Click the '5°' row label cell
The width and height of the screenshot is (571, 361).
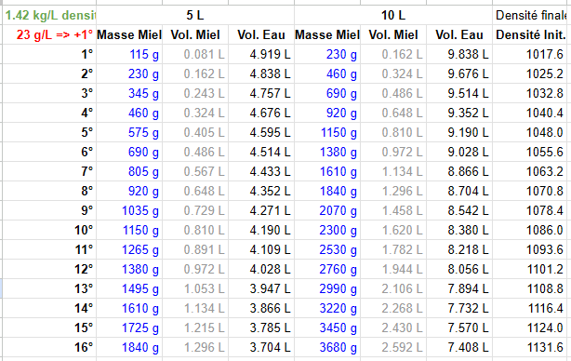click(49, 132)
